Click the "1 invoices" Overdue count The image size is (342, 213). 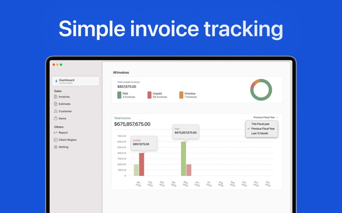click(x=191, y=97)
